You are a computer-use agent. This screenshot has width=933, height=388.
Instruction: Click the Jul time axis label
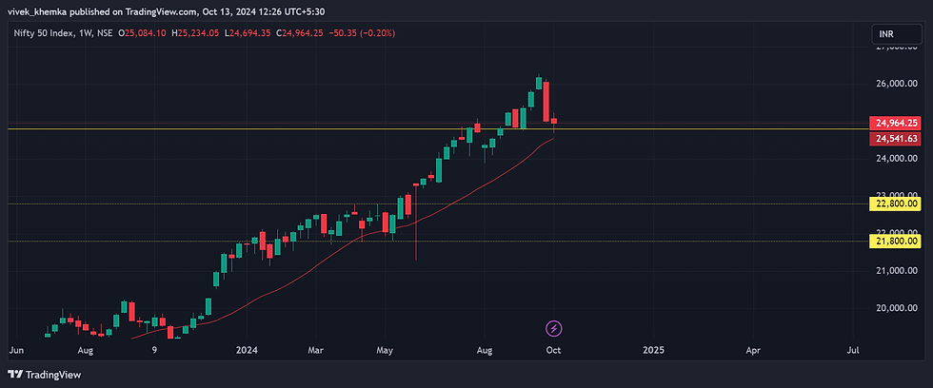point(853,350)
